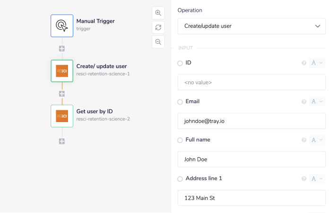Open Address line 1 type selector dropdown
This screenshot has height=213, width=331.
pos(317,179)
